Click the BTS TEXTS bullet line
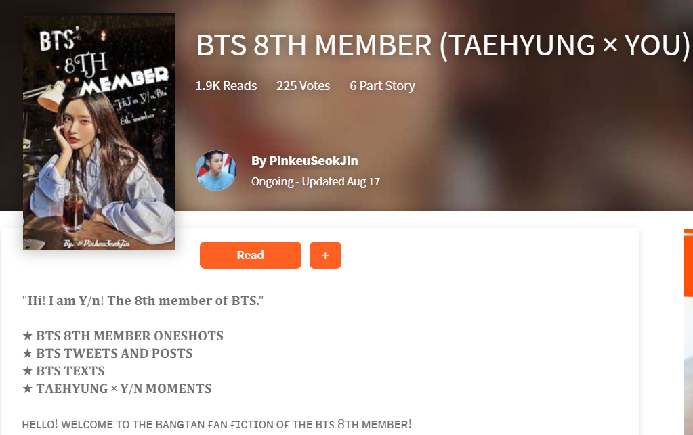Viewport: 693px width, 435px height. 64,371
